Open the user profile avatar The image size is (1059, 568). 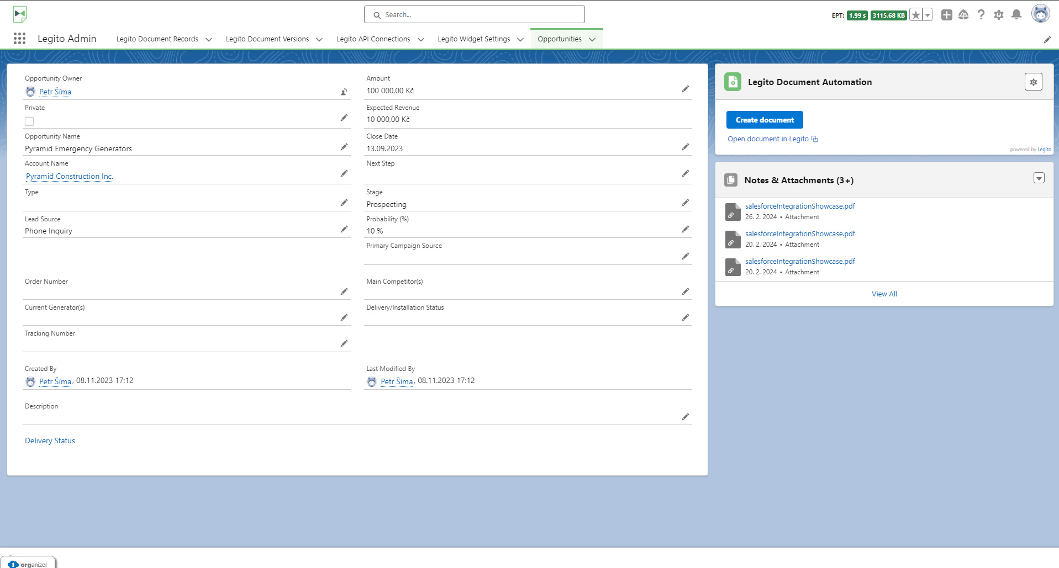(1041, 14)
